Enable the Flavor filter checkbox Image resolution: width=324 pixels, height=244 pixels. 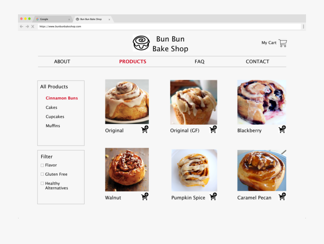(42, 165)
